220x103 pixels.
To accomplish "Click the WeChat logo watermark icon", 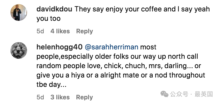I will (x=164, y=94).
